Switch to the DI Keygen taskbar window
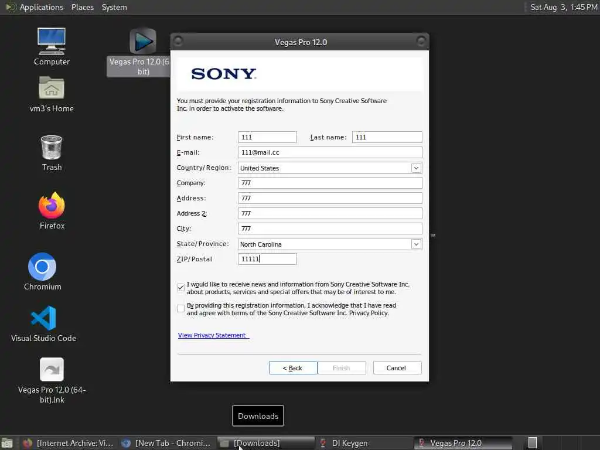600x450 pixels. [363, 443]
